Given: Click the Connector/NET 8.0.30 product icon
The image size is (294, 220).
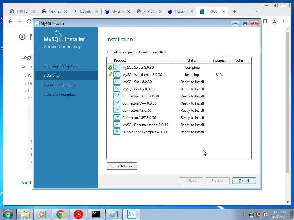Looking at the screenshot, I should [117, 117].
